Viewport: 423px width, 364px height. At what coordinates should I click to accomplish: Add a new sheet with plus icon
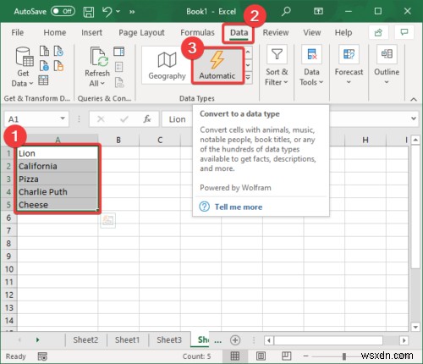pos(235,340)
